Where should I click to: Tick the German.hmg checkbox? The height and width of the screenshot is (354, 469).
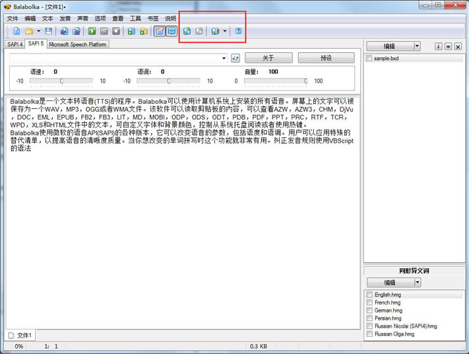pyautogui.click(x=369, y=310)
